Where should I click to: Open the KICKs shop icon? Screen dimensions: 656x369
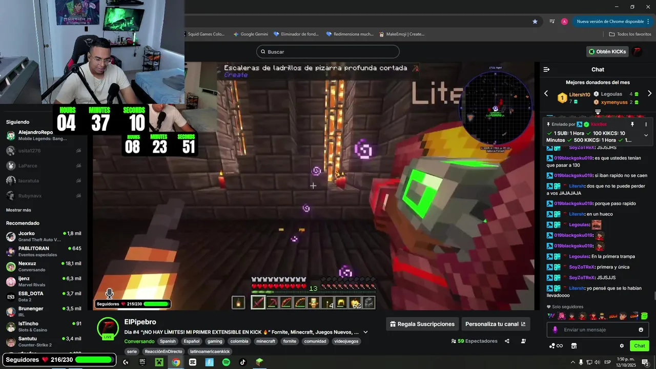(x=574, y=346)
